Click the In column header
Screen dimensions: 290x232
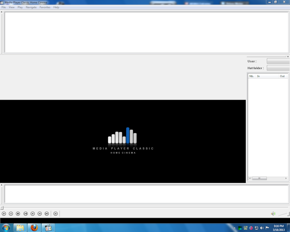(267, 76)
